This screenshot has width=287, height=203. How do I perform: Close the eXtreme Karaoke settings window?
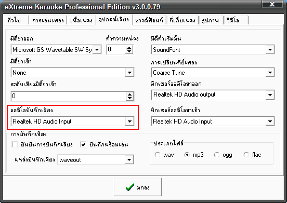(272, 4)
